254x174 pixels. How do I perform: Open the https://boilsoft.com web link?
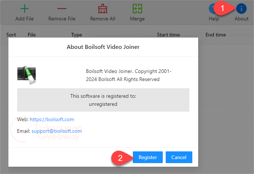click(52, 119)
